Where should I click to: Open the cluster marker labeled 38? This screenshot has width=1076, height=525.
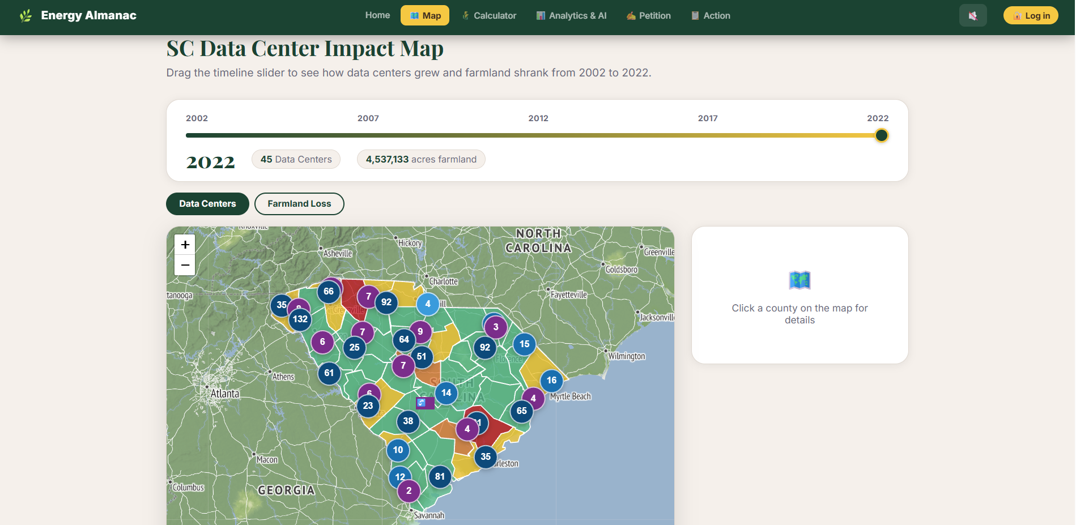(408, 421)
